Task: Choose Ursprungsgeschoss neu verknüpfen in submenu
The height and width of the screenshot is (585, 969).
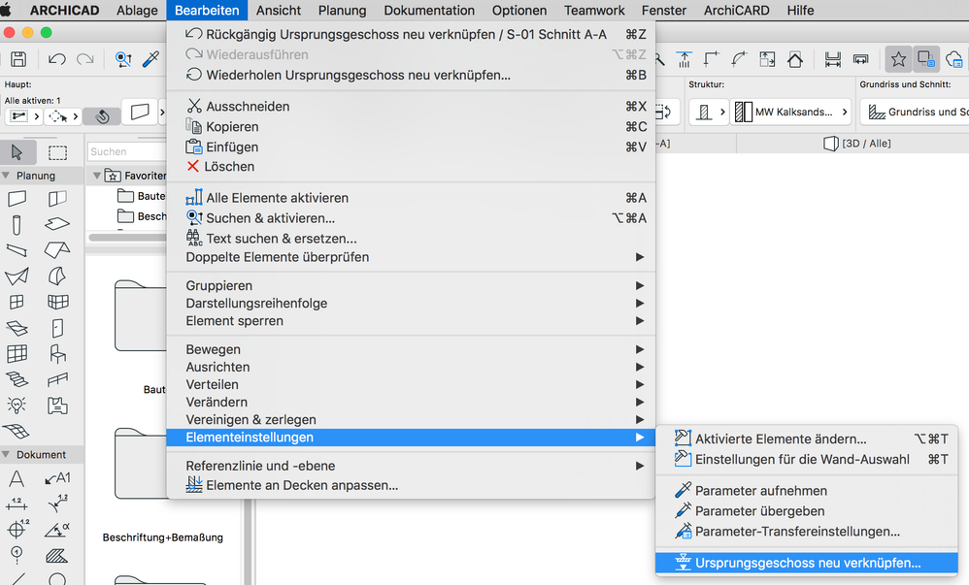Action: click(x=807, y=563)
